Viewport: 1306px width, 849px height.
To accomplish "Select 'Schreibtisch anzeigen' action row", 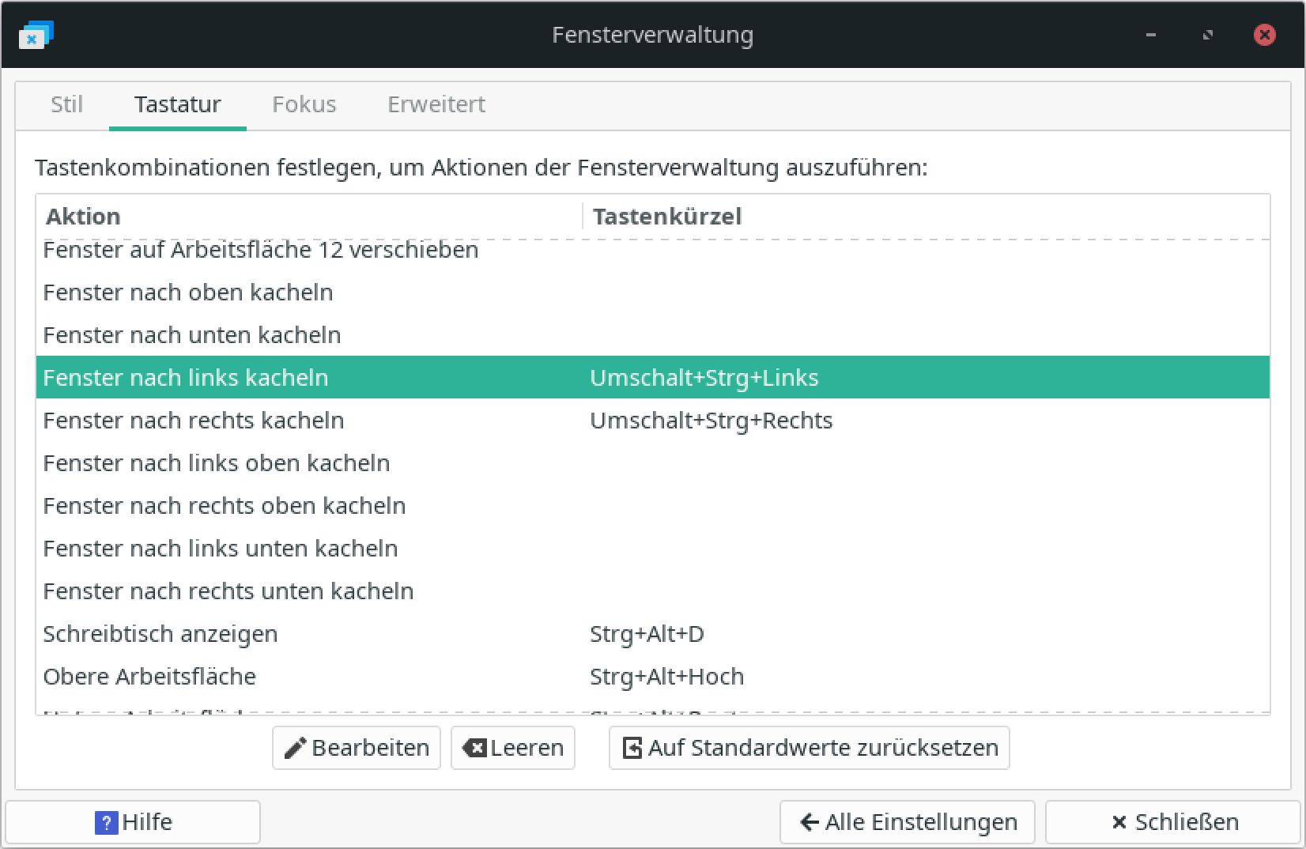I will pos(160,634).
